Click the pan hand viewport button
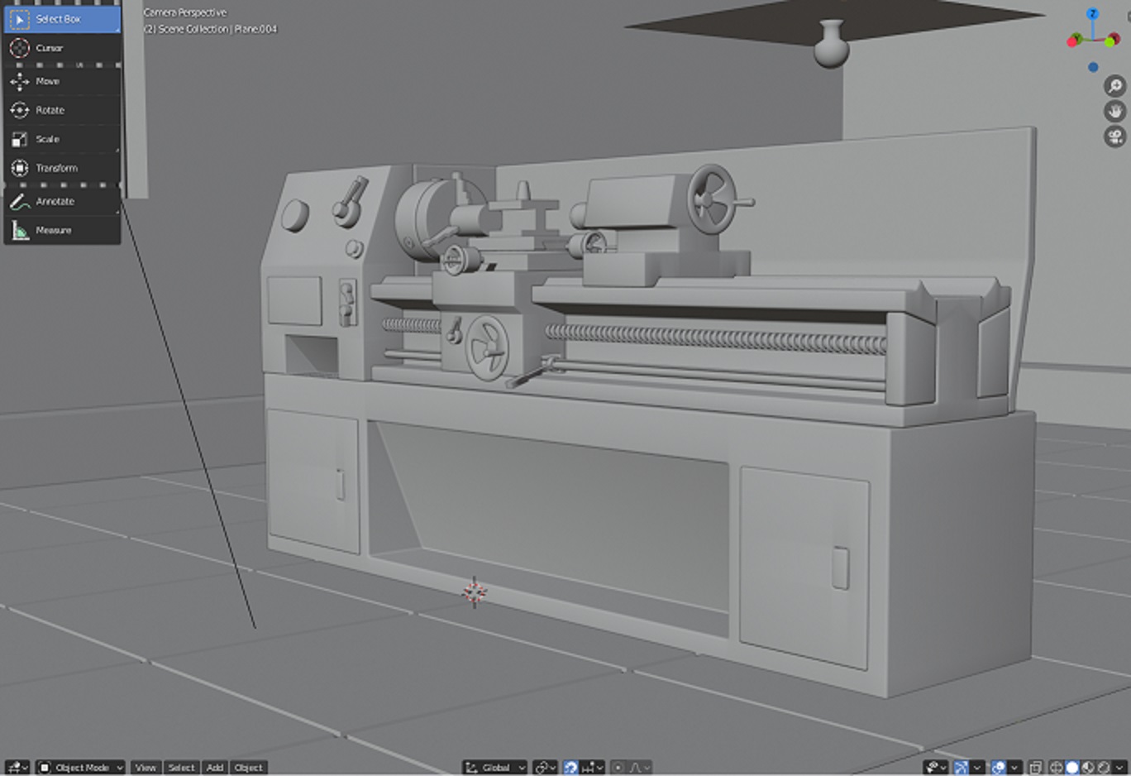 [x=1114, y=111]
